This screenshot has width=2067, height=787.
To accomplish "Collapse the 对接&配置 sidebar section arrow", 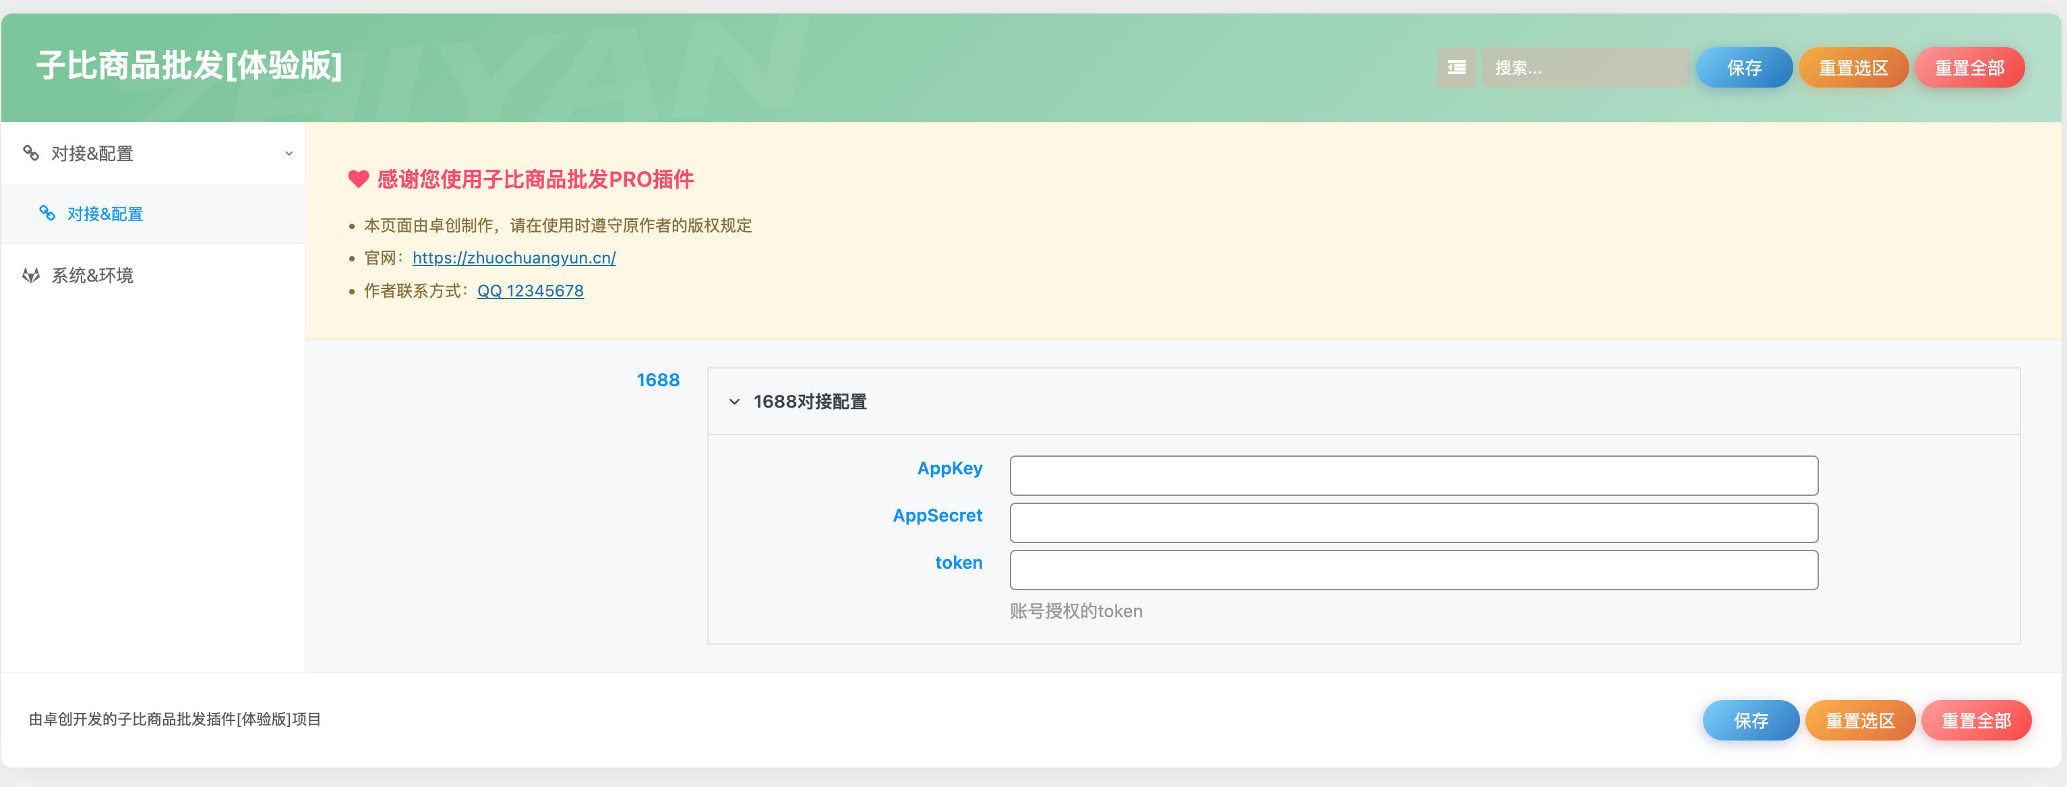I will (x=289, y=153).
